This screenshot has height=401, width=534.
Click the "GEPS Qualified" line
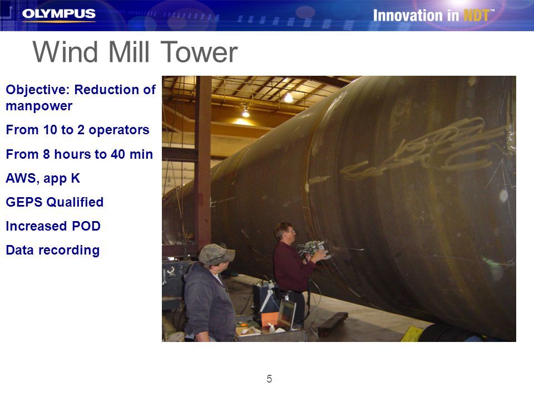tap(55, 202)
